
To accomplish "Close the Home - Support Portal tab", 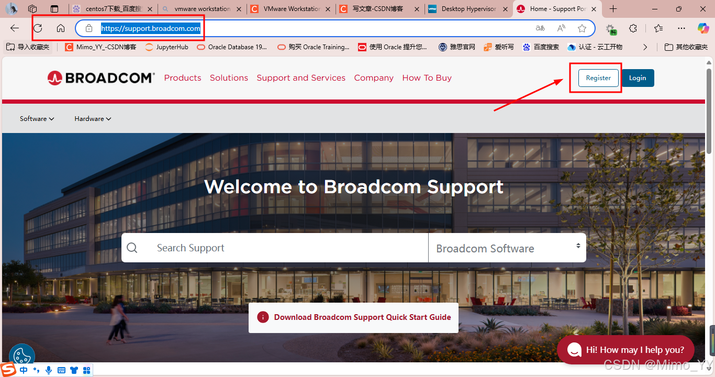I will coord(595,9).
